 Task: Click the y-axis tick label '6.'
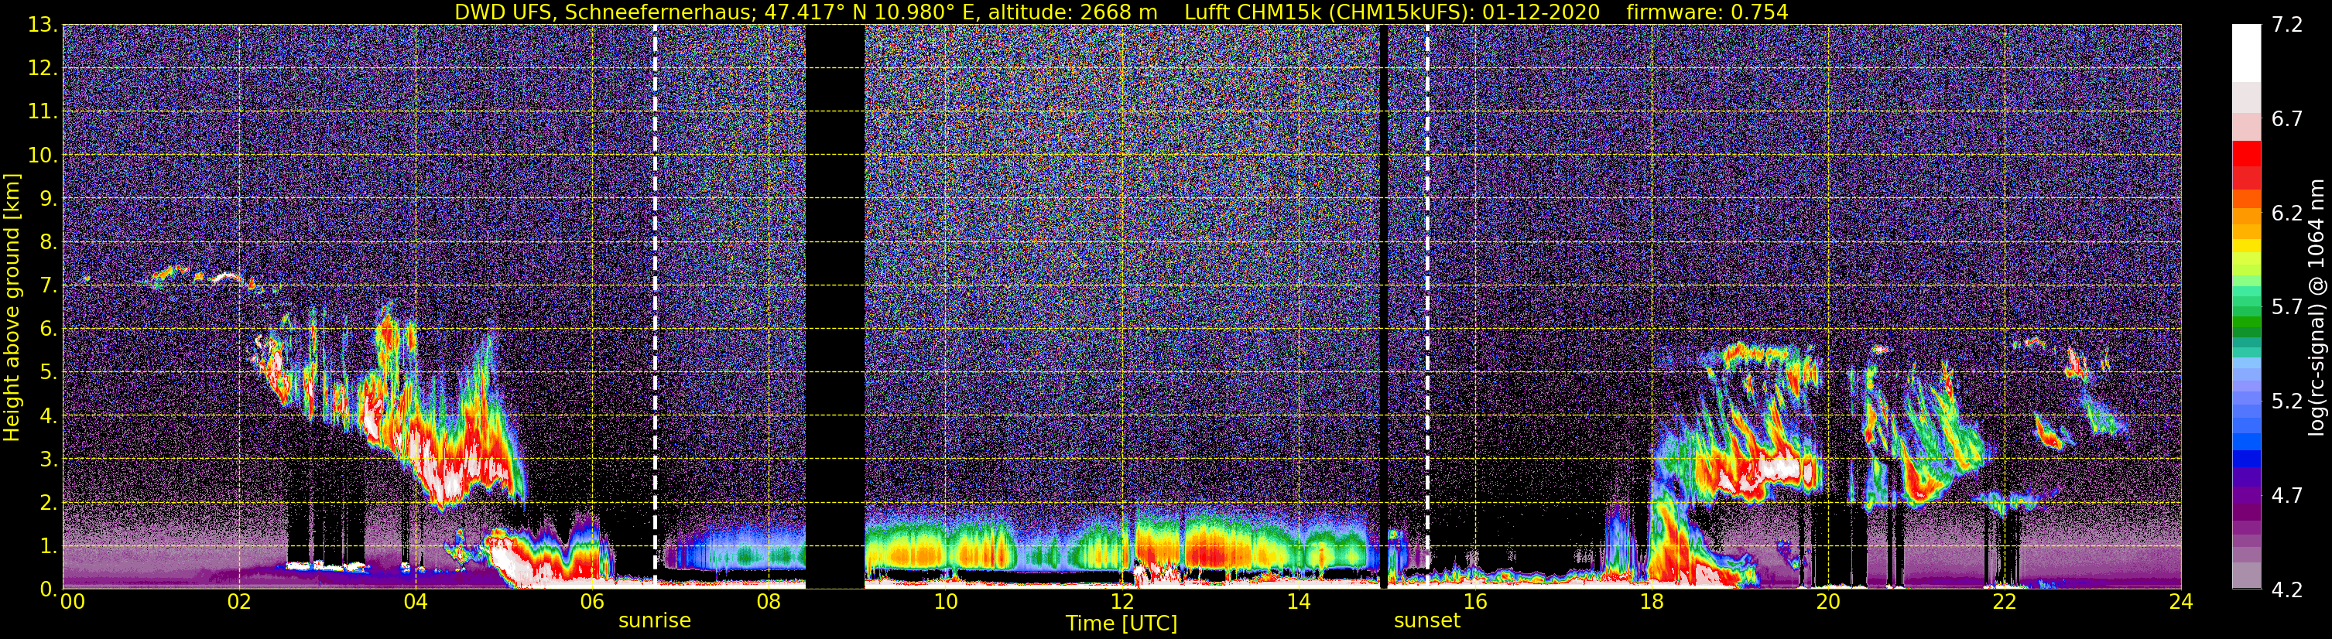pos(49,329)
